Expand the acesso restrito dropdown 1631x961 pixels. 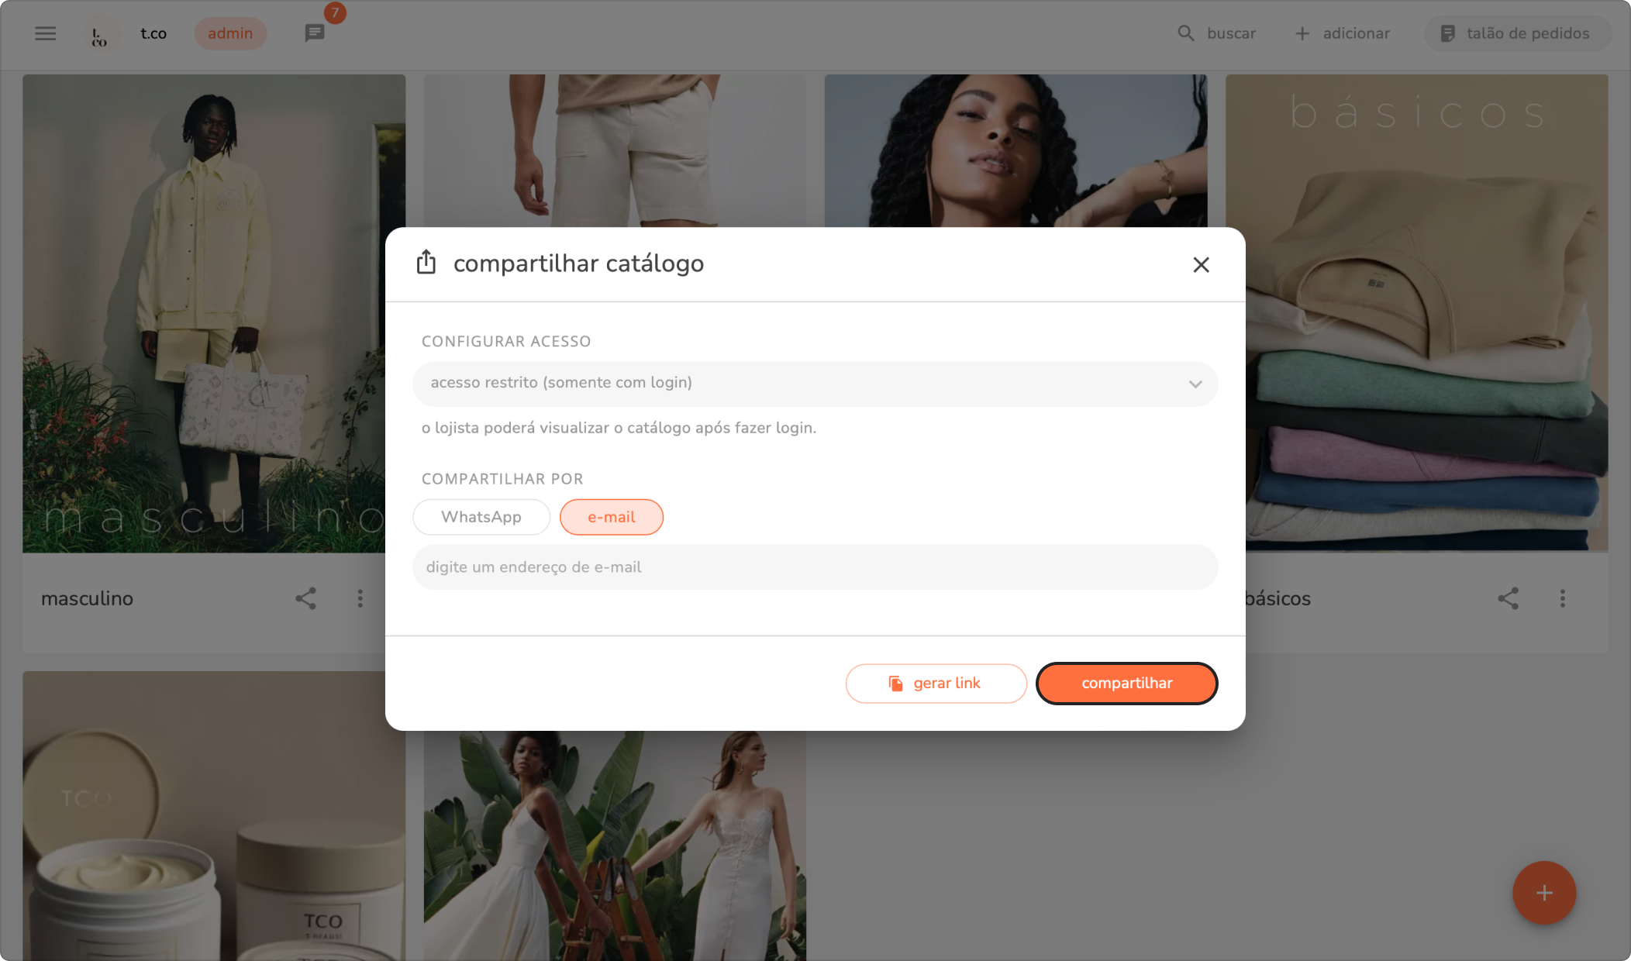pos(815,384)
